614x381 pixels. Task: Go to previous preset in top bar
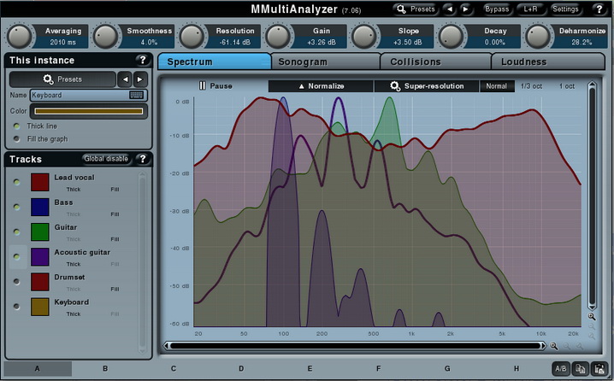(450, 9)
